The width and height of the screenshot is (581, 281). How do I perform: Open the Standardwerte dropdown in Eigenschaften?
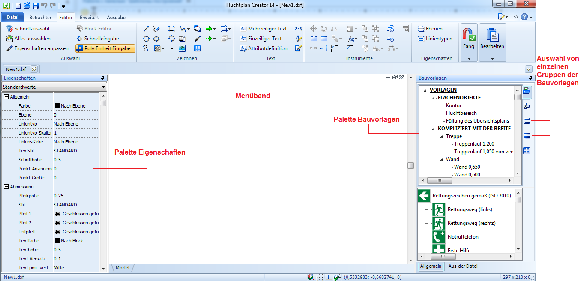(103, 87)
